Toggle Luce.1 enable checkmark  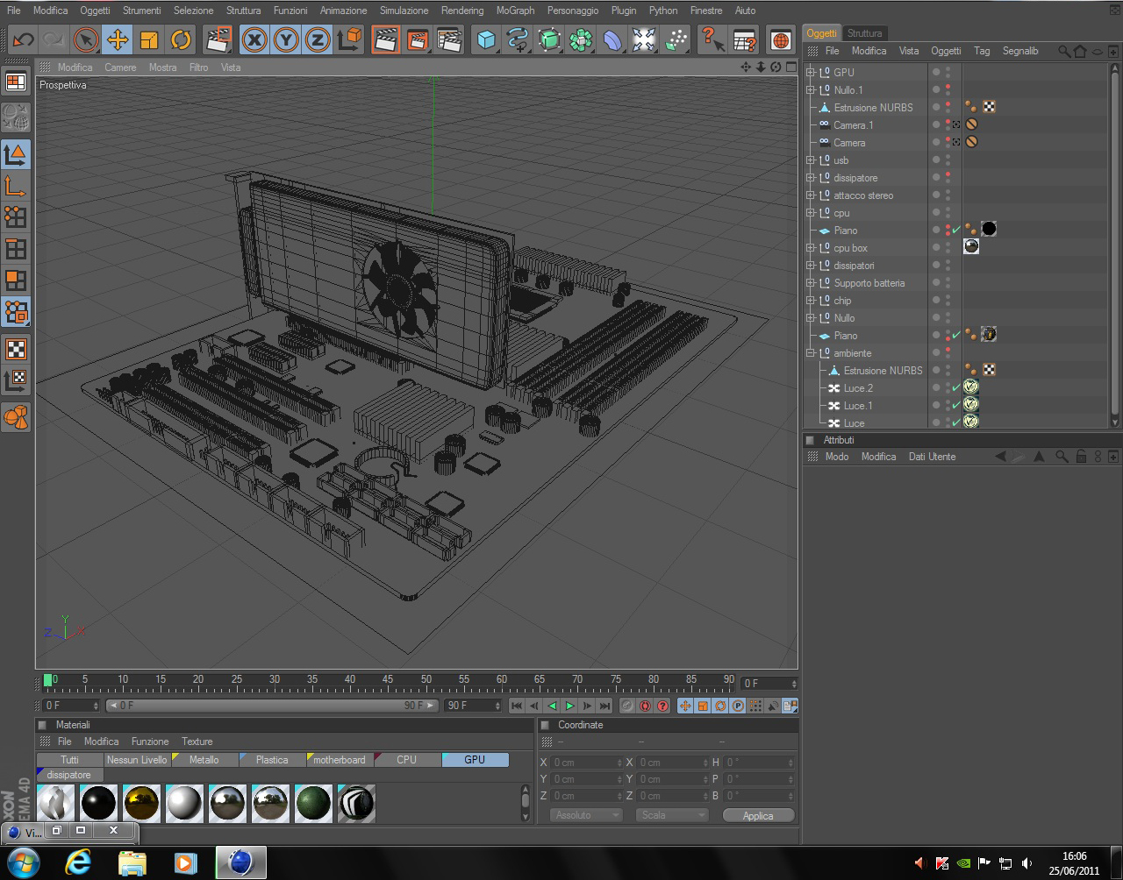coord(956,405)
